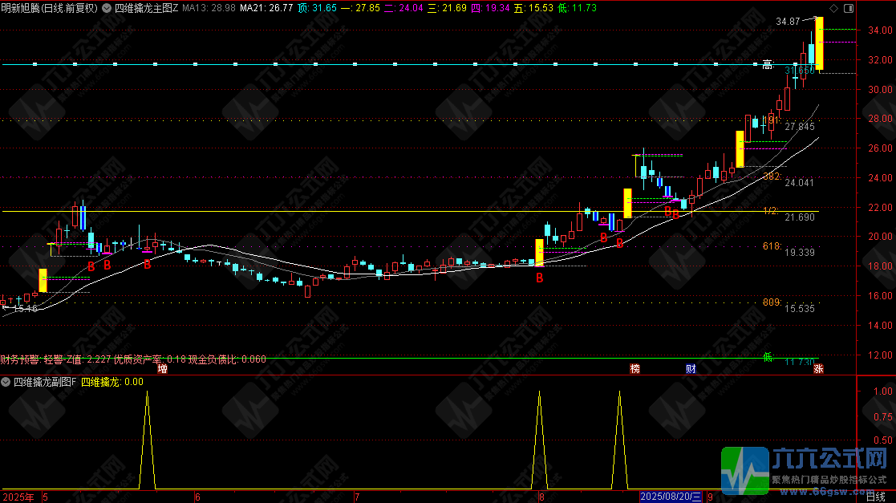Screen dimensions: 896x503
Task: Click the red B signal under the August yellow candle
Action: point(540,278)
